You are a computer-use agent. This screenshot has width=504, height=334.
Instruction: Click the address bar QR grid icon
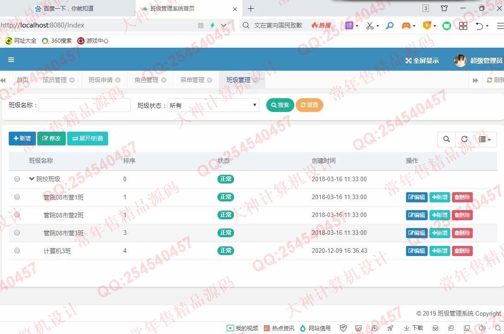point(200,25)
